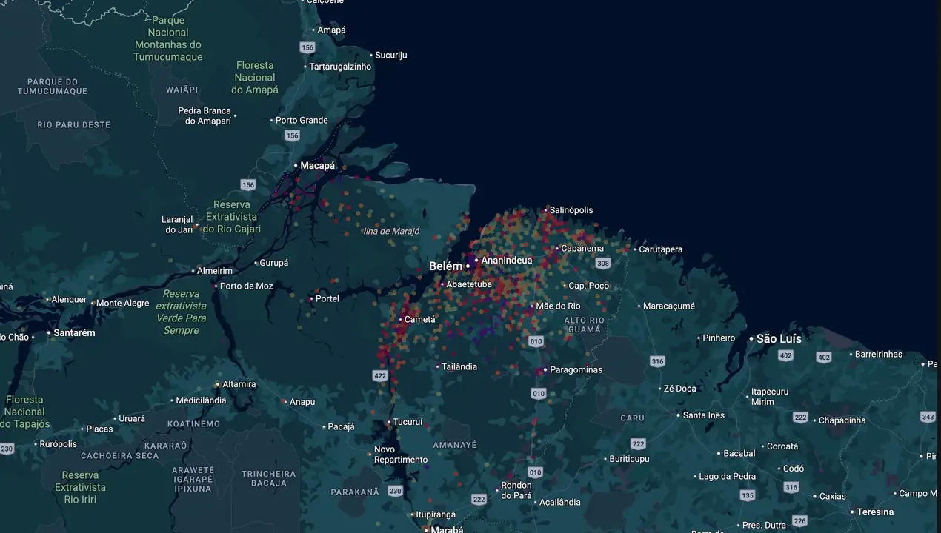Click the Itupiranga town label
This screenshot has height=533, width=941.
pos(436,514)
